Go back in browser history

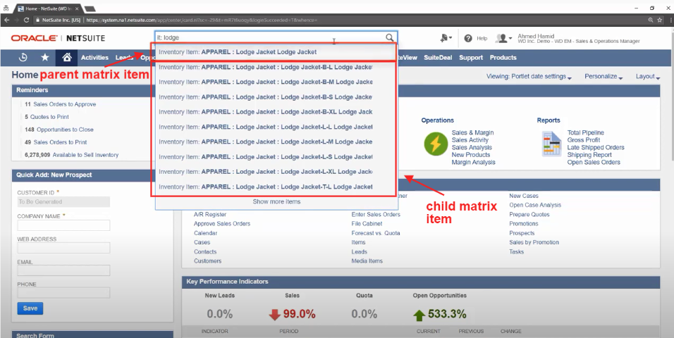[6, 20]
